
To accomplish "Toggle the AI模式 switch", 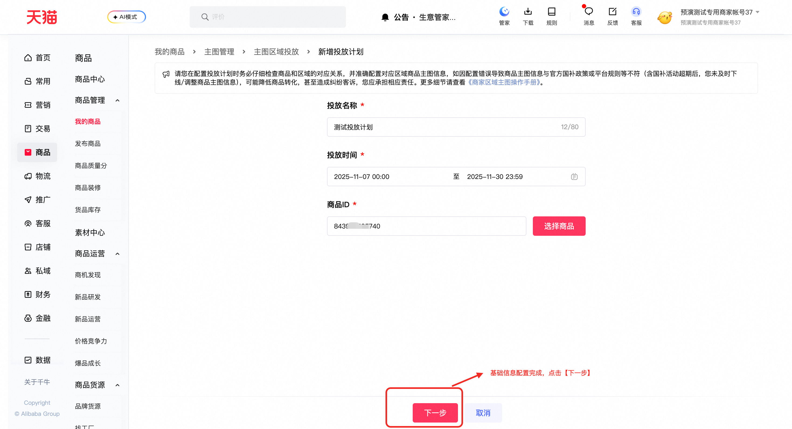I will click(126, 17).
